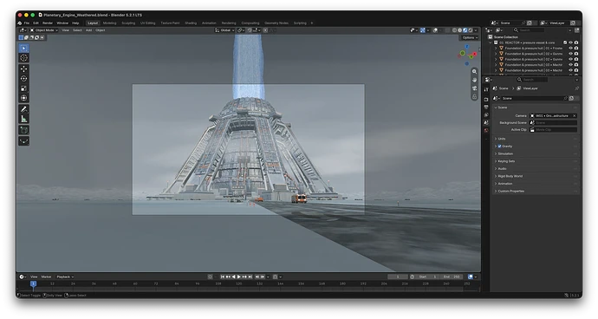Activate the Rotate tool
The height and width of the screenshot is (319, 598).
(x=23, y=79)
